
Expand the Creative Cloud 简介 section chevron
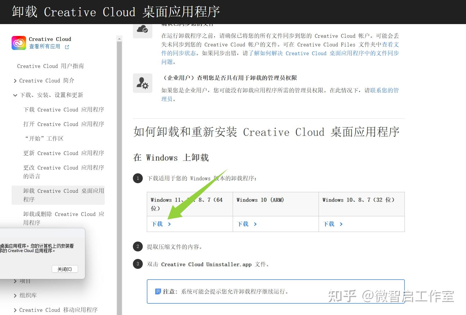[15, 81]
